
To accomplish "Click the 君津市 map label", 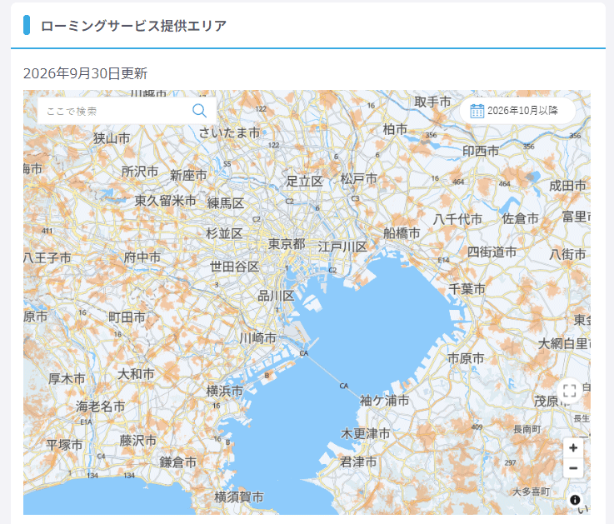I will pyautogui.click(x=358, y=462).
